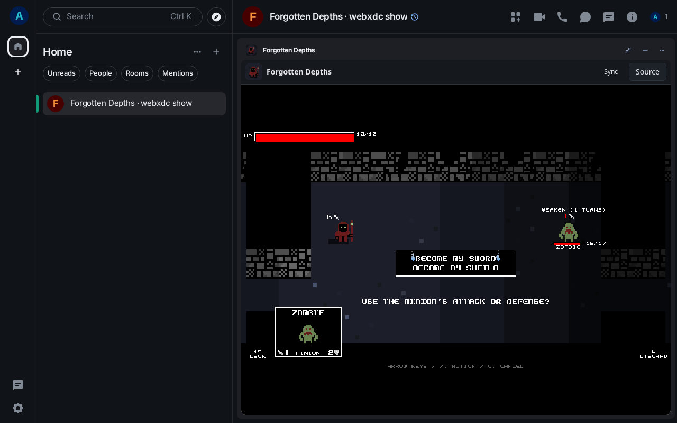Select the Forgotten Depths · webxdc show room in the list

[134, 104]
